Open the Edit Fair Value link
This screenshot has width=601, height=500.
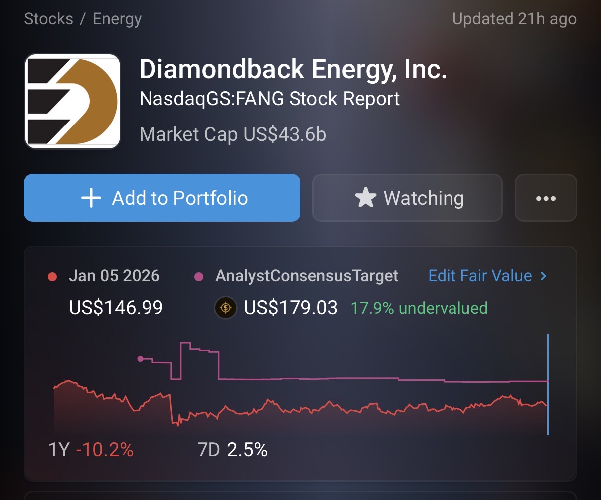480,276
